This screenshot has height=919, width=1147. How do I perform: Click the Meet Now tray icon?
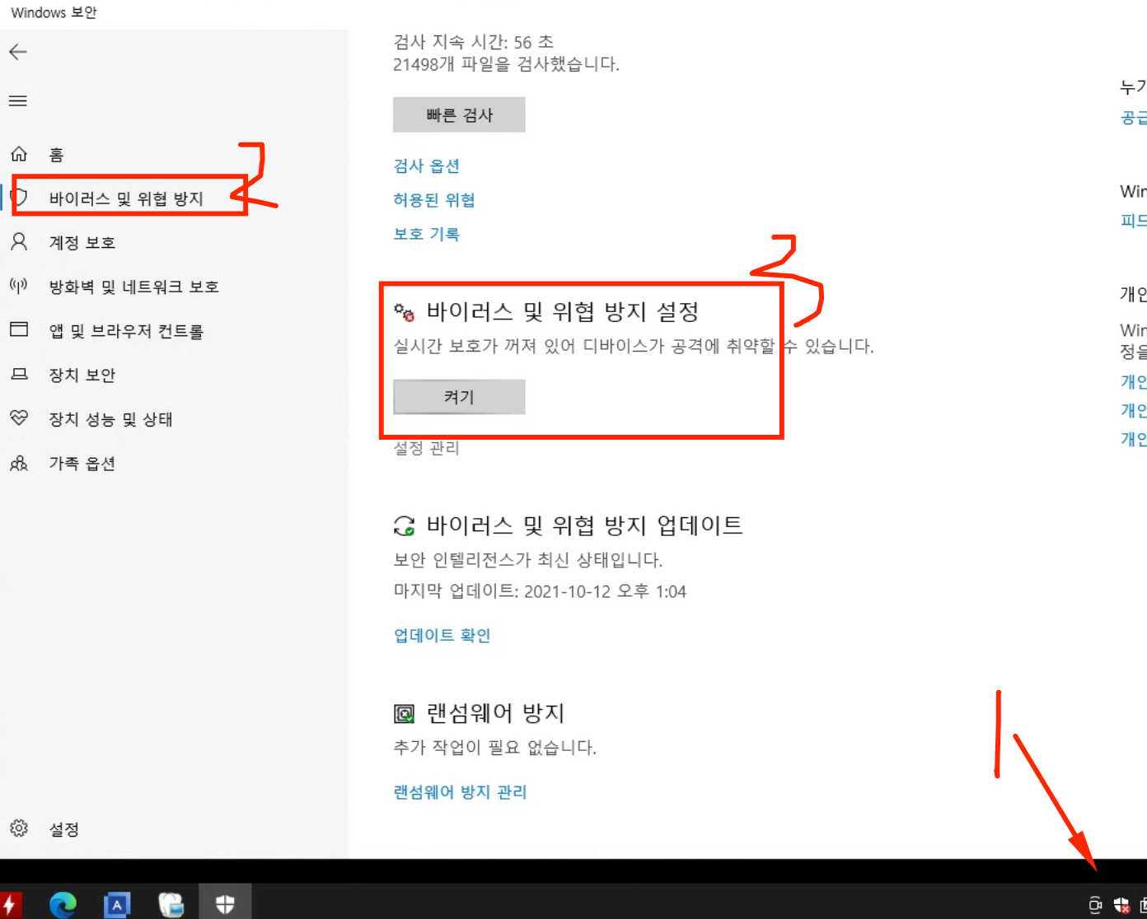(1095, 905)
